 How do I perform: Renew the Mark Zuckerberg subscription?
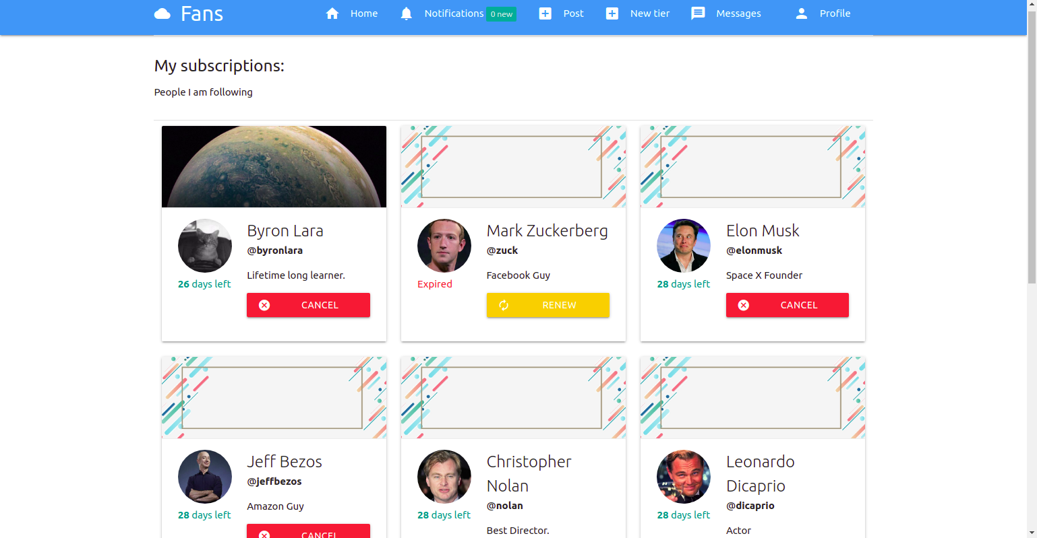click(548, 305)
